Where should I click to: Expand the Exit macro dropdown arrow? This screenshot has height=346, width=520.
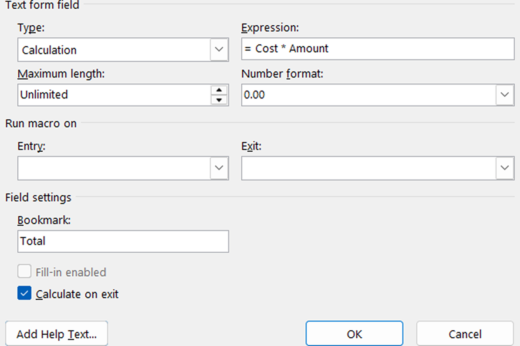[505, 168]
